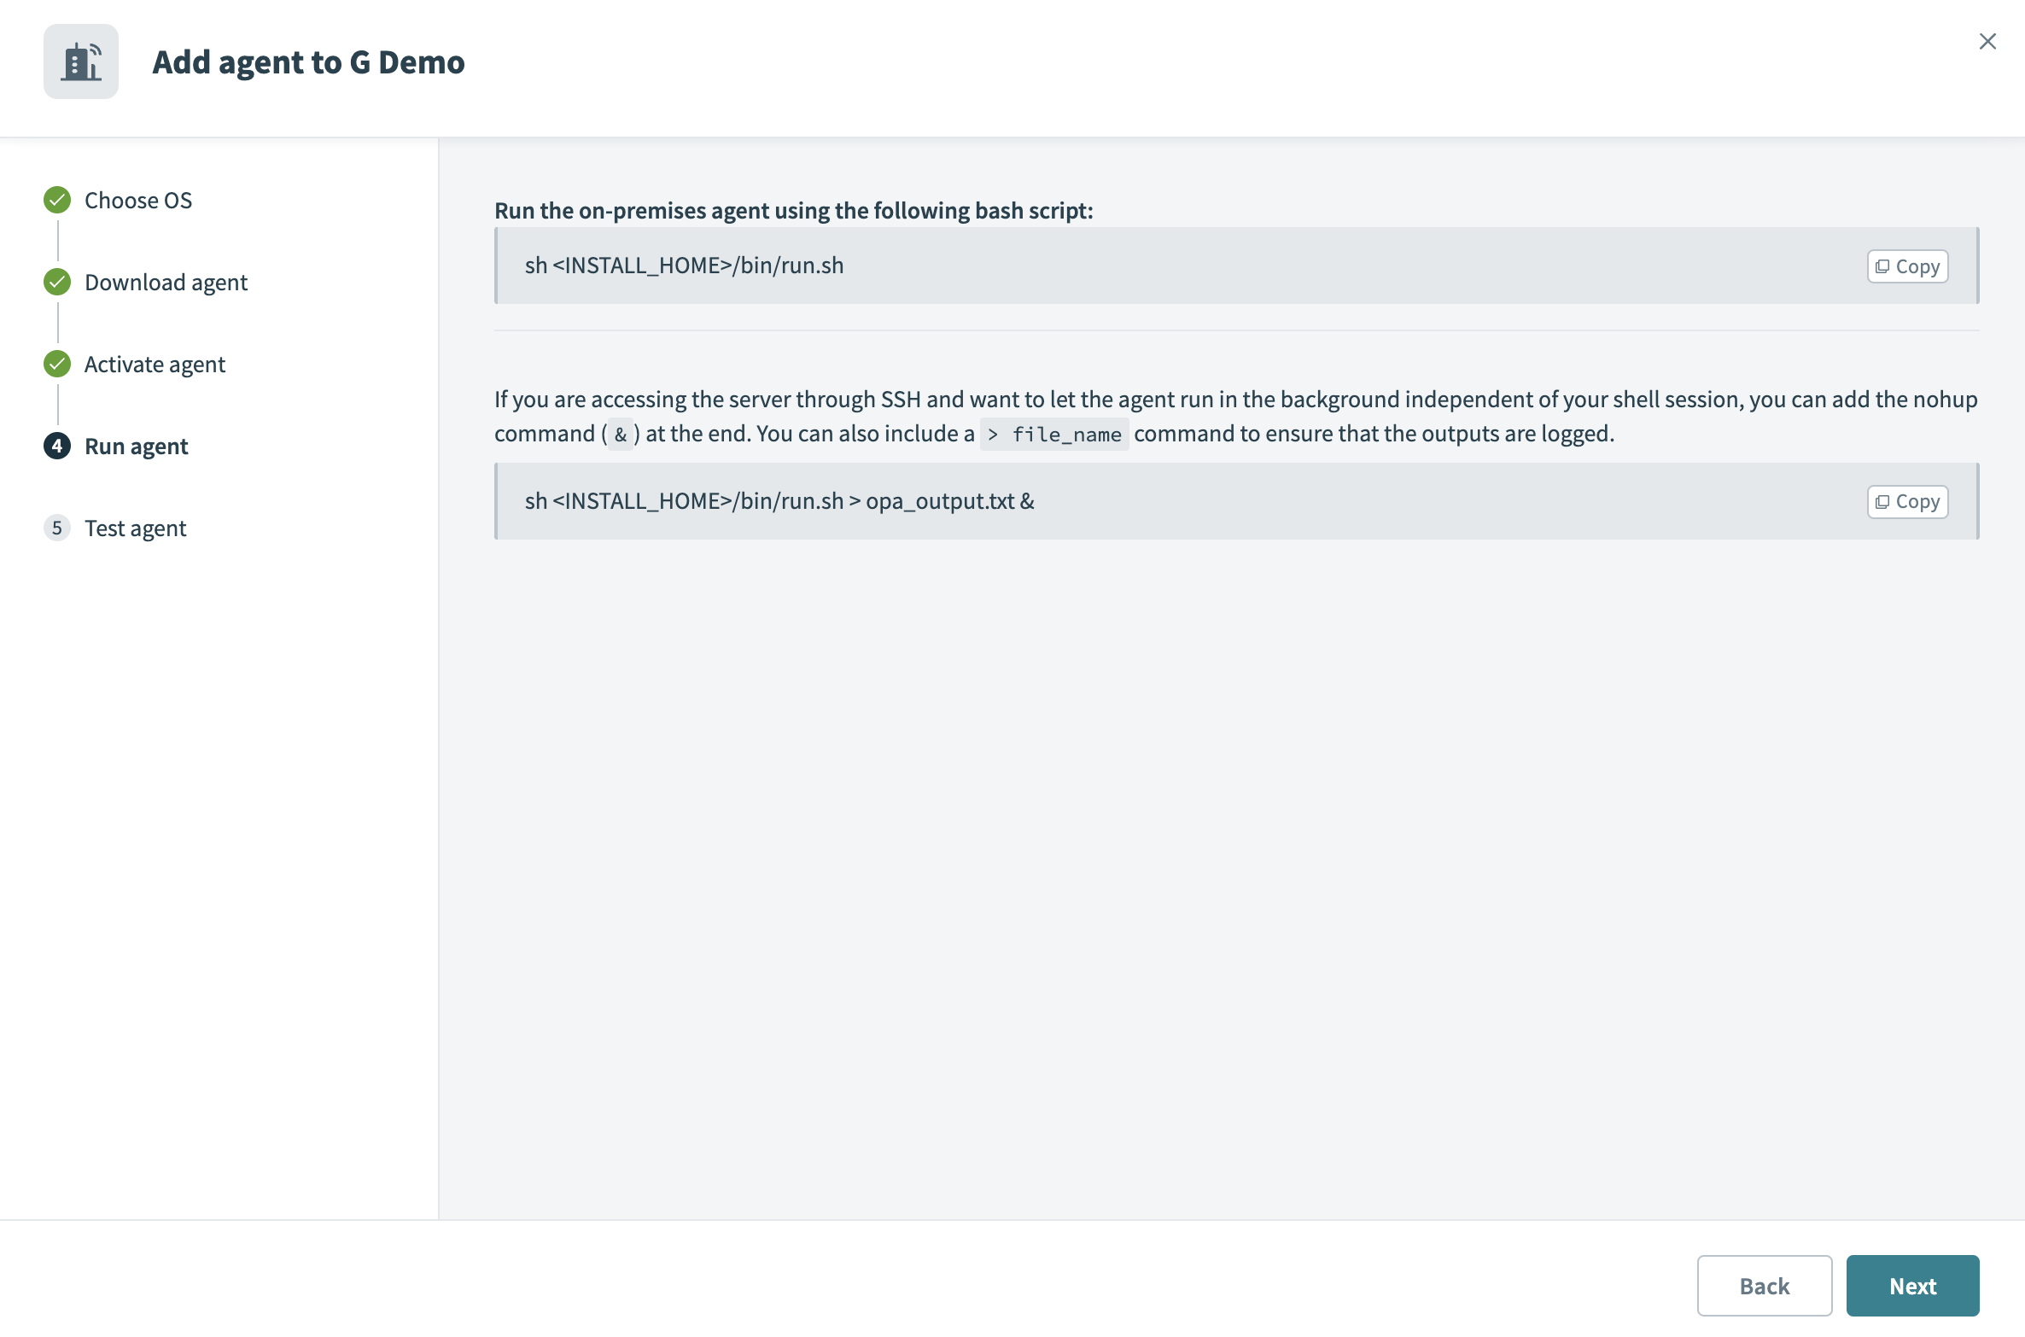Click the green Activate agent checkmark
Image resolution: width=2025 pixels, height=1337 pixels.
tap(56, 363)
